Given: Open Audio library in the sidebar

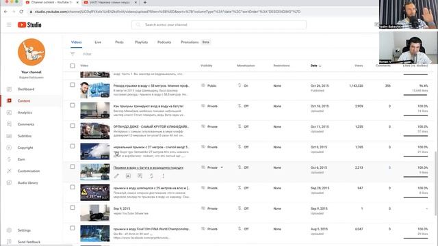Looking at the screenshot, I should tap(27, 183).
